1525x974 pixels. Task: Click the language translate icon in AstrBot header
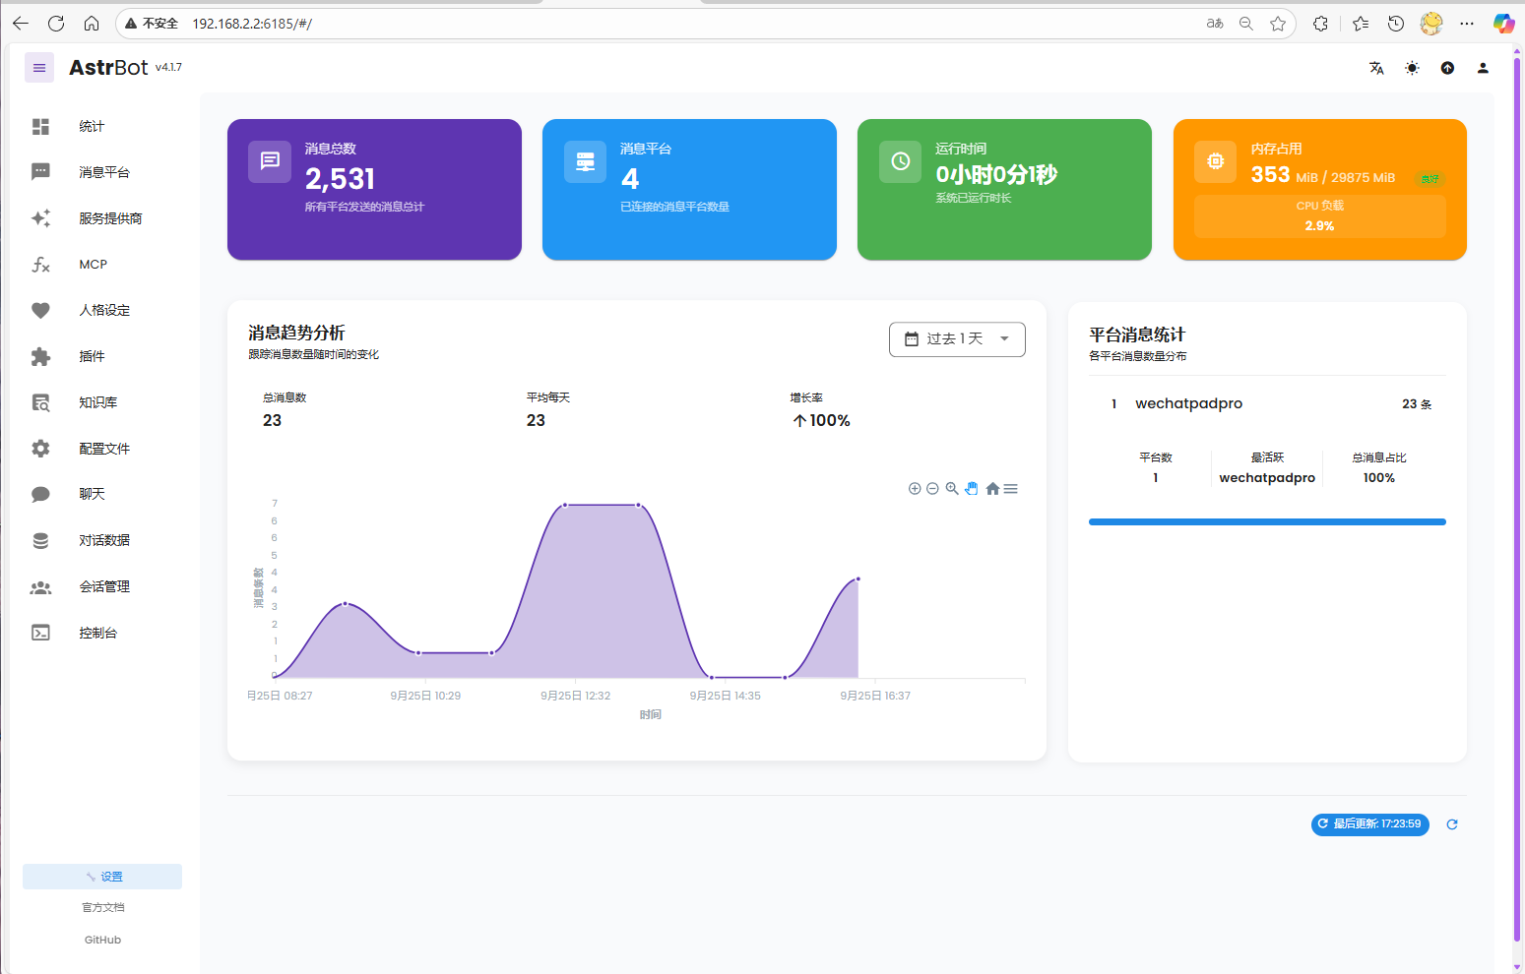coord(1376,68)
